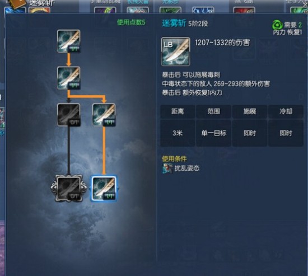Viewport: 308px width, 276px height.
Task: Click the greyed 0/1 node without ornate frame
Action: (68, 115)
